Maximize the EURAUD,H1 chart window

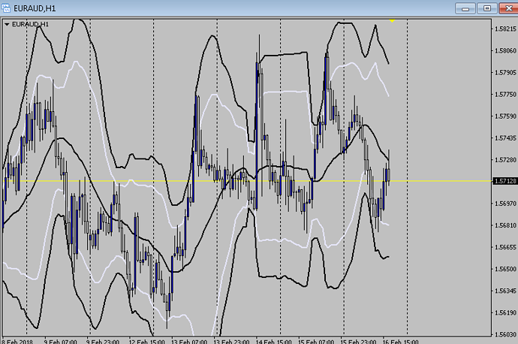(x=487, y=8)
